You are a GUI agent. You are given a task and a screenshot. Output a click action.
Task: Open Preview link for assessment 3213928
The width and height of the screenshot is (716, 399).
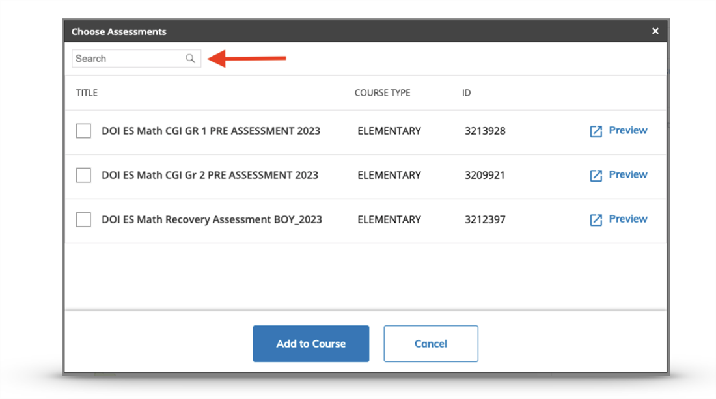(627, 130)
